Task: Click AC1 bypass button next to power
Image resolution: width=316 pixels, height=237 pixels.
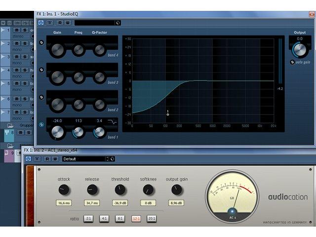Action: [37, 159]
